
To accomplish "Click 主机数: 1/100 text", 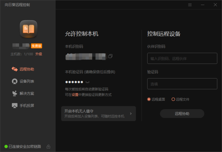I will pyautogui.click(x=22, y=54).
